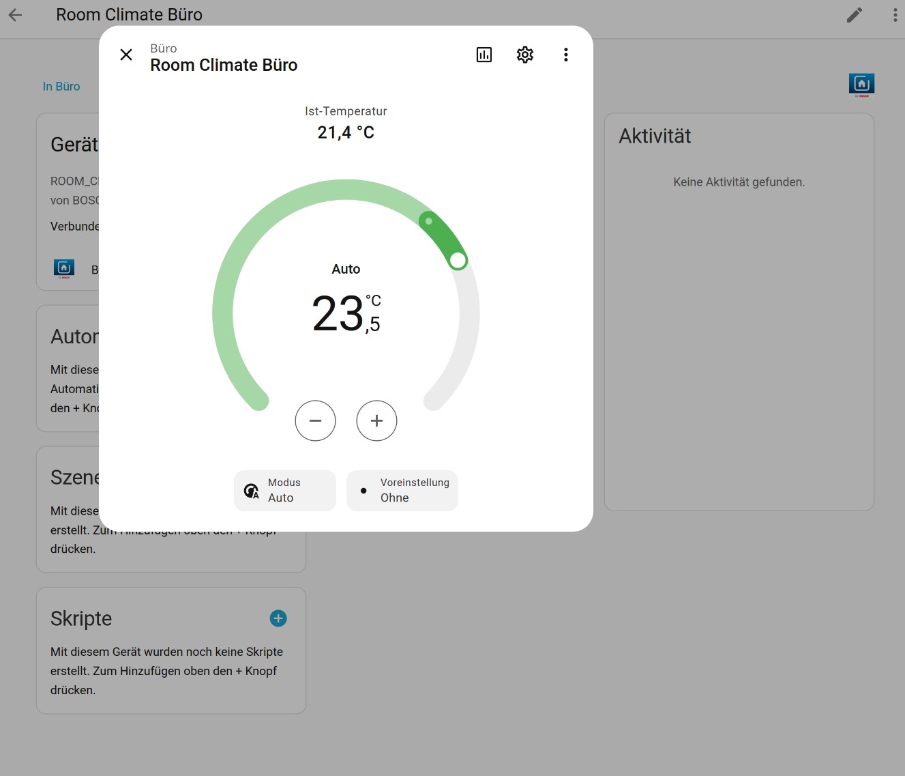Click the Bosch integration icon in Gerät card
The width and height of the screenshot is (905, 776).
[x=64, y=269]
